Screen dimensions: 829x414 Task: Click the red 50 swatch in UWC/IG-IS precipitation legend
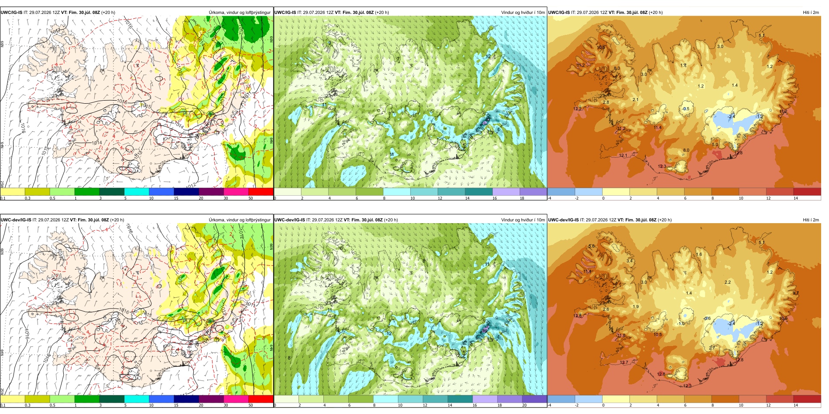(x=261, y=192)
